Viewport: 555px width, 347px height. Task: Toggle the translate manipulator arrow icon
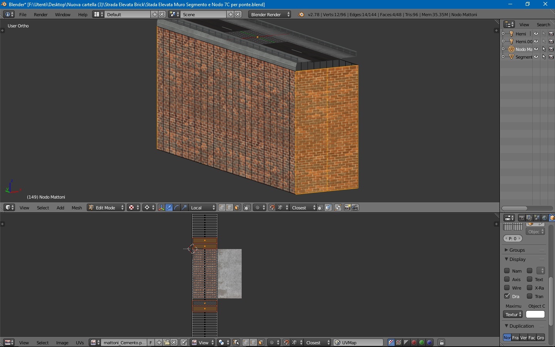169,208
